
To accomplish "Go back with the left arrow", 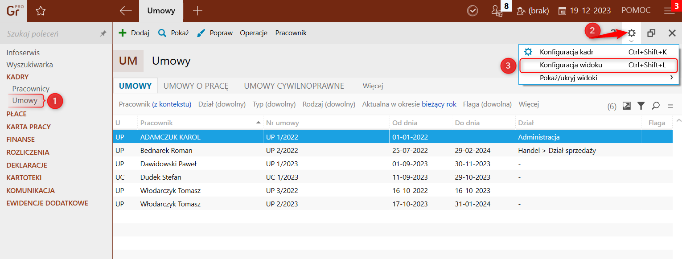I will pos(126,11).
